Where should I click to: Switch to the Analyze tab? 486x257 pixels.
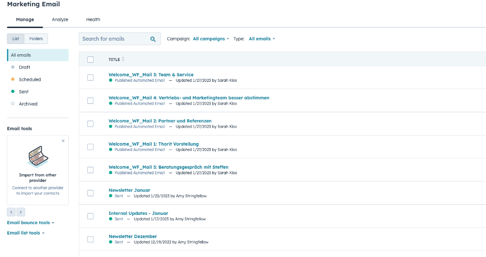point(60,20)
